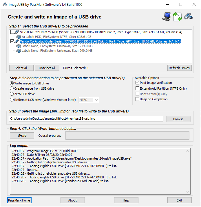This screenshot has height=207, width=201.
Task: Click 'Drives Selected: 1' text
Action: coord(76,68)
